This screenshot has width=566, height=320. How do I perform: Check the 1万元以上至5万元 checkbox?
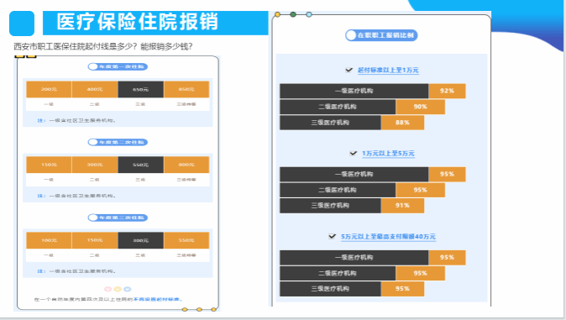[x=354, y=153]
